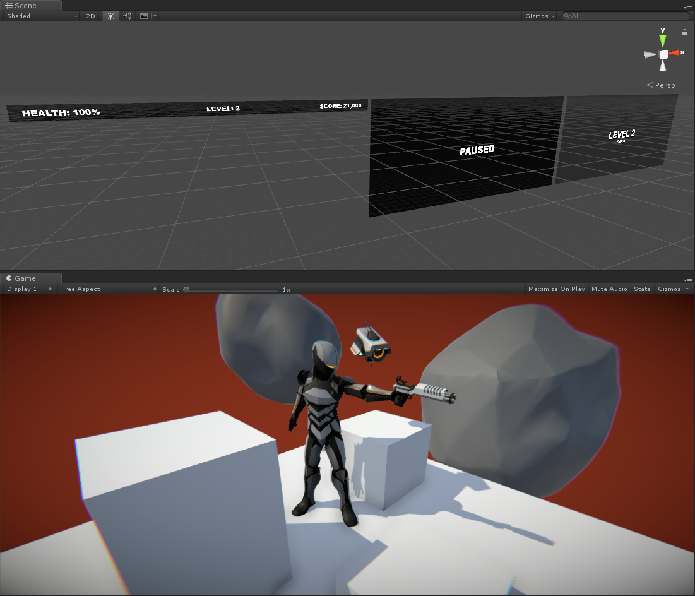Click the gizmo center cube

[663, 54]
